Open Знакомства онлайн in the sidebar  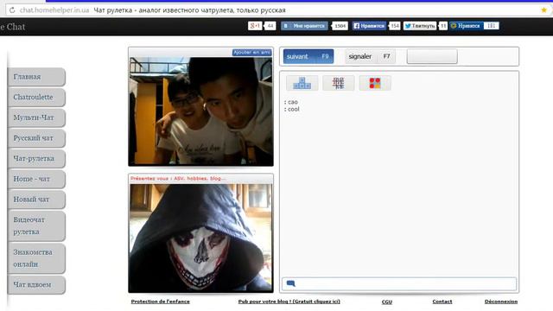point(36,258)
